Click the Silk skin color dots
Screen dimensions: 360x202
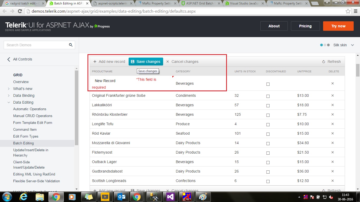point(325,45)
